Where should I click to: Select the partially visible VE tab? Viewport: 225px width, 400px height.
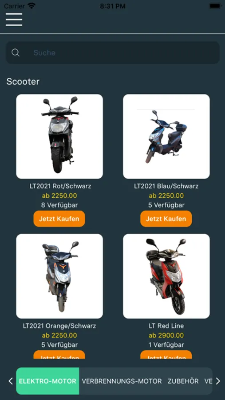click(208, 381)
